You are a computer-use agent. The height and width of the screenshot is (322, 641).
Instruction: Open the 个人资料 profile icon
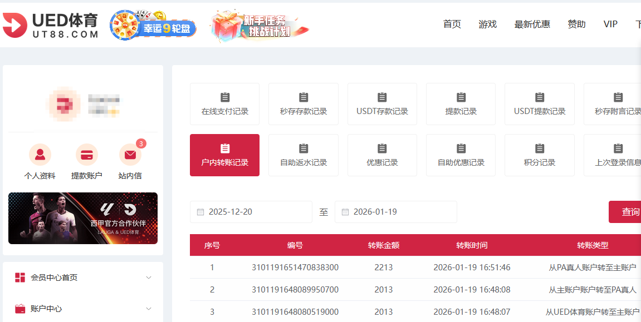pos(40,155)
